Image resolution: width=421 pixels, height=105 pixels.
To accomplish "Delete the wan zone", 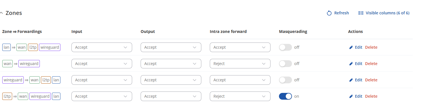I will [371, 64].
